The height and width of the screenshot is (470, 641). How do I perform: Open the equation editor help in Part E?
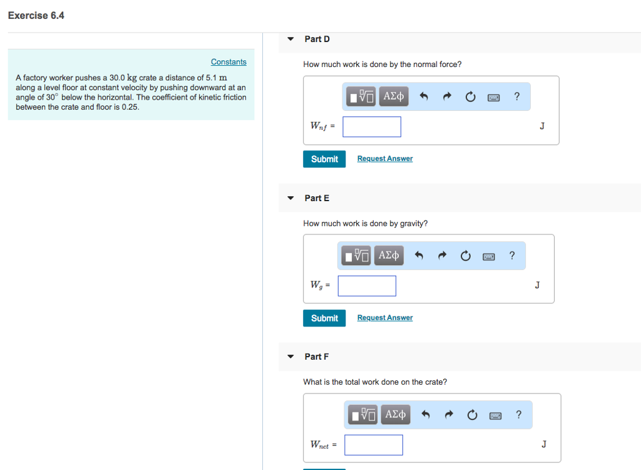tap(511, 255)
